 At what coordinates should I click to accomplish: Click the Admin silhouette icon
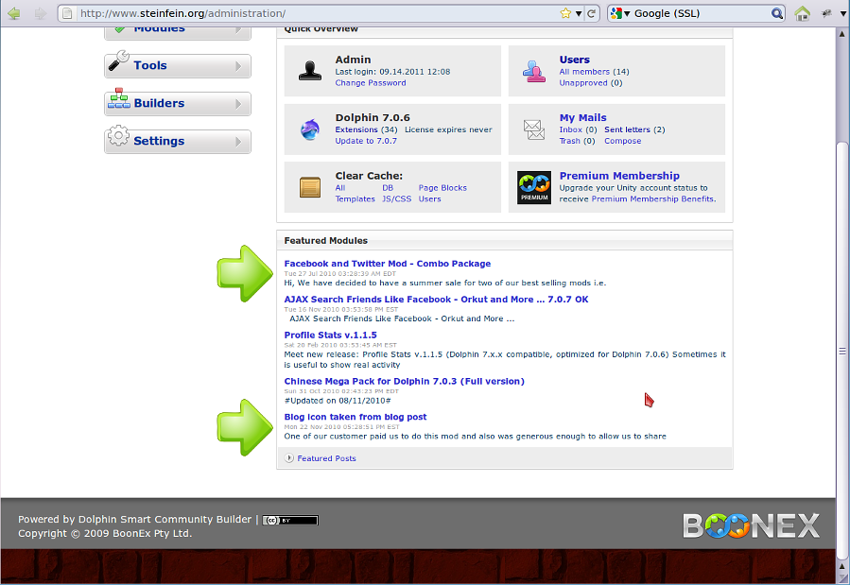[x=310, y=71]
